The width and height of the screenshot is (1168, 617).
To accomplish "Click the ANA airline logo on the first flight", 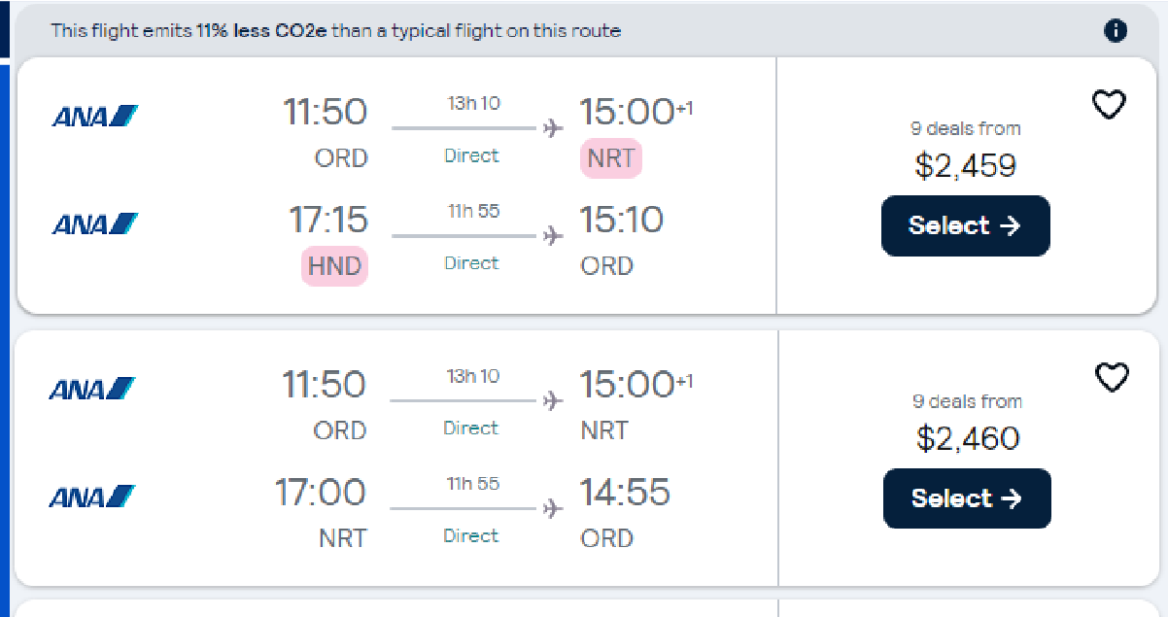I will [94, 115].
